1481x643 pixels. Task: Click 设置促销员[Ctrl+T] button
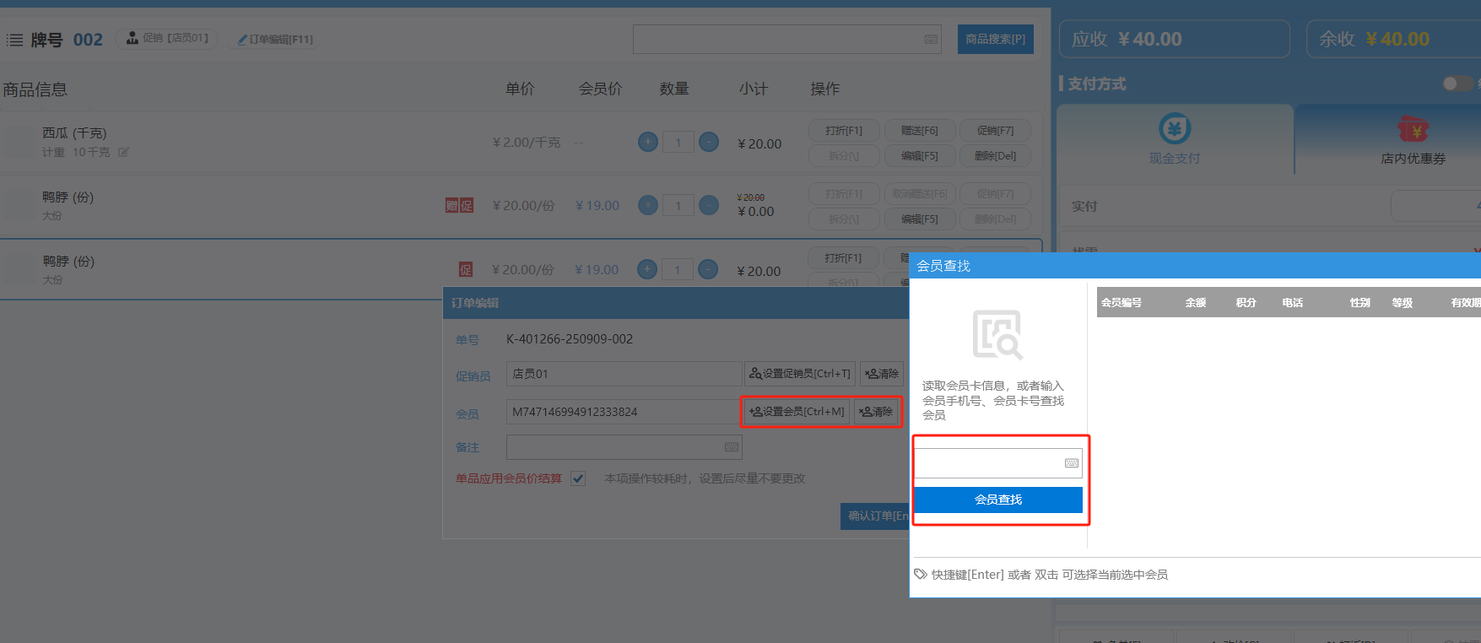800,374
